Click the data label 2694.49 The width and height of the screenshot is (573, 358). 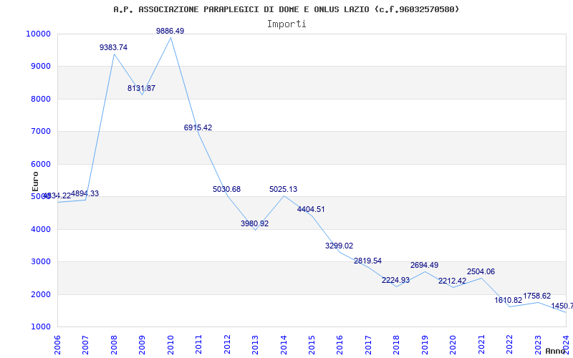click(x=424, y=266)
